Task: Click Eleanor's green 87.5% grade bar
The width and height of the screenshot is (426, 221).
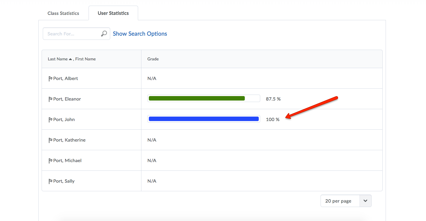Action: (197, 98)
